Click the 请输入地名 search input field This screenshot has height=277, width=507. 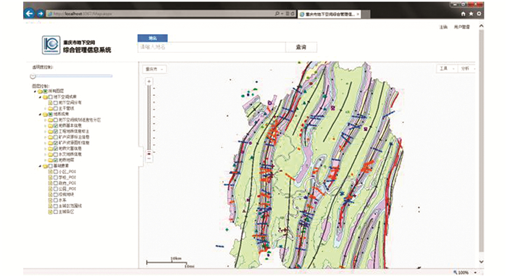tap(211, 47)
